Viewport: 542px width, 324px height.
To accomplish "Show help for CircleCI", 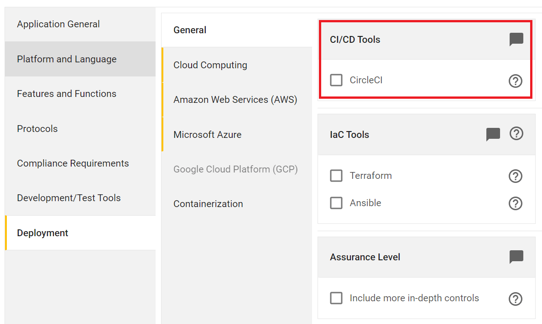I will pyautogui.click(x=516, y=81).
